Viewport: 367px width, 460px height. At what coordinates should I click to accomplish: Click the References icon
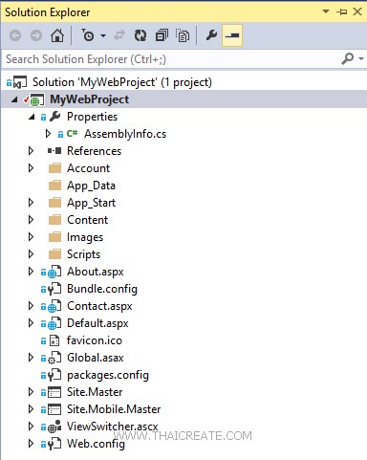point(54,151)
